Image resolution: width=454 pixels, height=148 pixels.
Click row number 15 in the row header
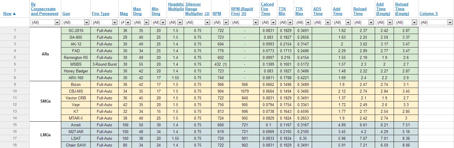15,125
